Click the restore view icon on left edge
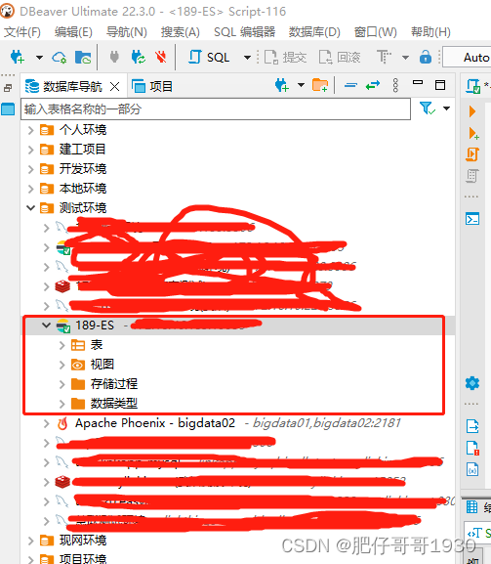The height and width of the screenshot is (564, 491). click(8, 87)
